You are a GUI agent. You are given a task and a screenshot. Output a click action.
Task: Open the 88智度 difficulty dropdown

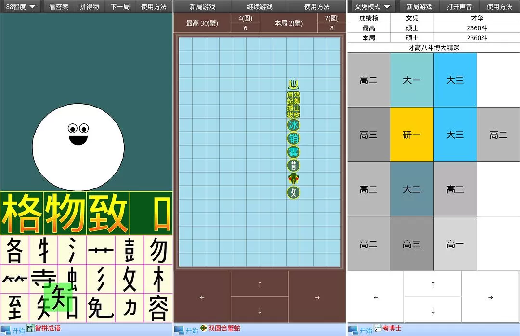pos(20,7)
